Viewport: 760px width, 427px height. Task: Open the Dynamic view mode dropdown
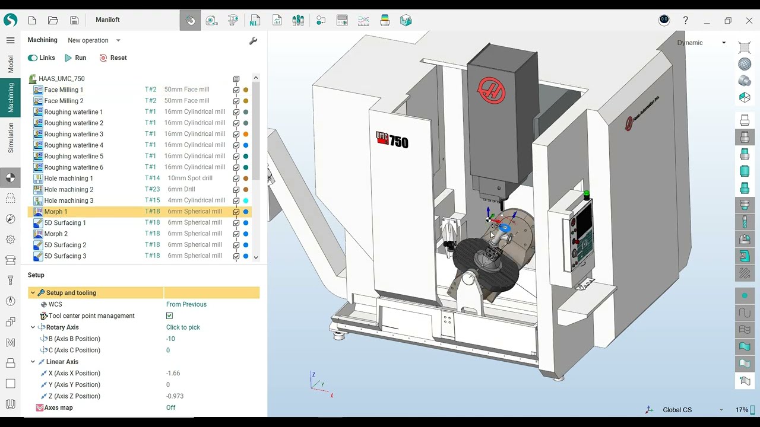click(x=702, y=43)
